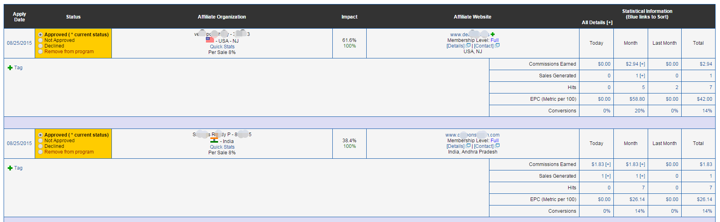Select Not Approved for the USA affiliate
The width and height of the screenshot is (720, 222).
[40, 40]
